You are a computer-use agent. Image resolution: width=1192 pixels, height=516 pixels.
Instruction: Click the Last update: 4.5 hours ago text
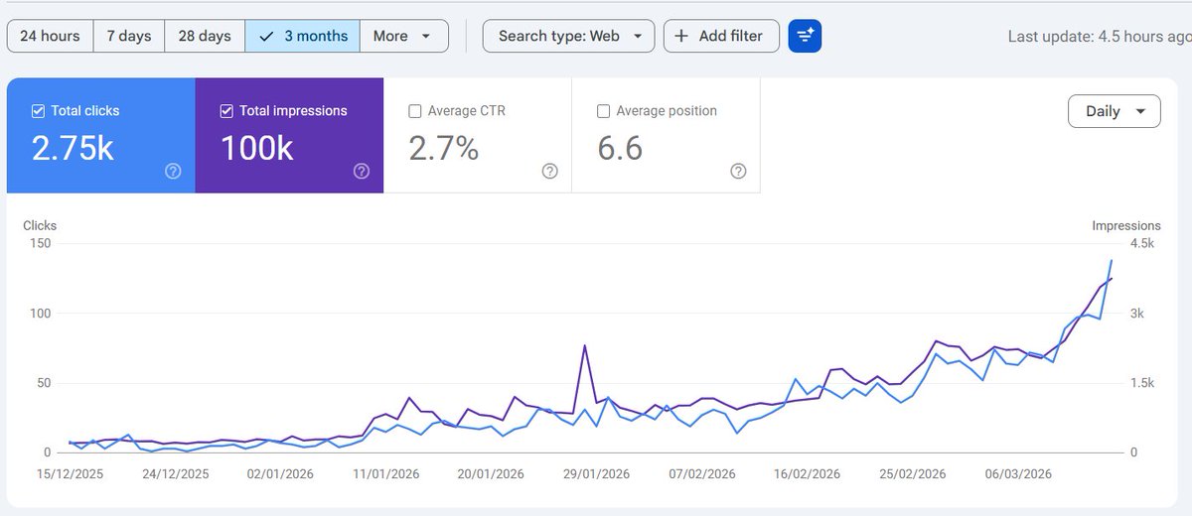click(x=1099, y=36)
